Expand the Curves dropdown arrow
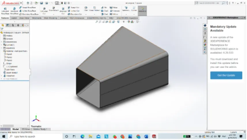Screen dimensions: 247x140 (134, 14)
